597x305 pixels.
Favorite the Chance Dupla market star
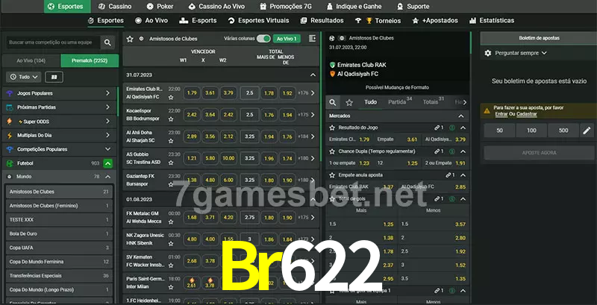pos(332,151)
